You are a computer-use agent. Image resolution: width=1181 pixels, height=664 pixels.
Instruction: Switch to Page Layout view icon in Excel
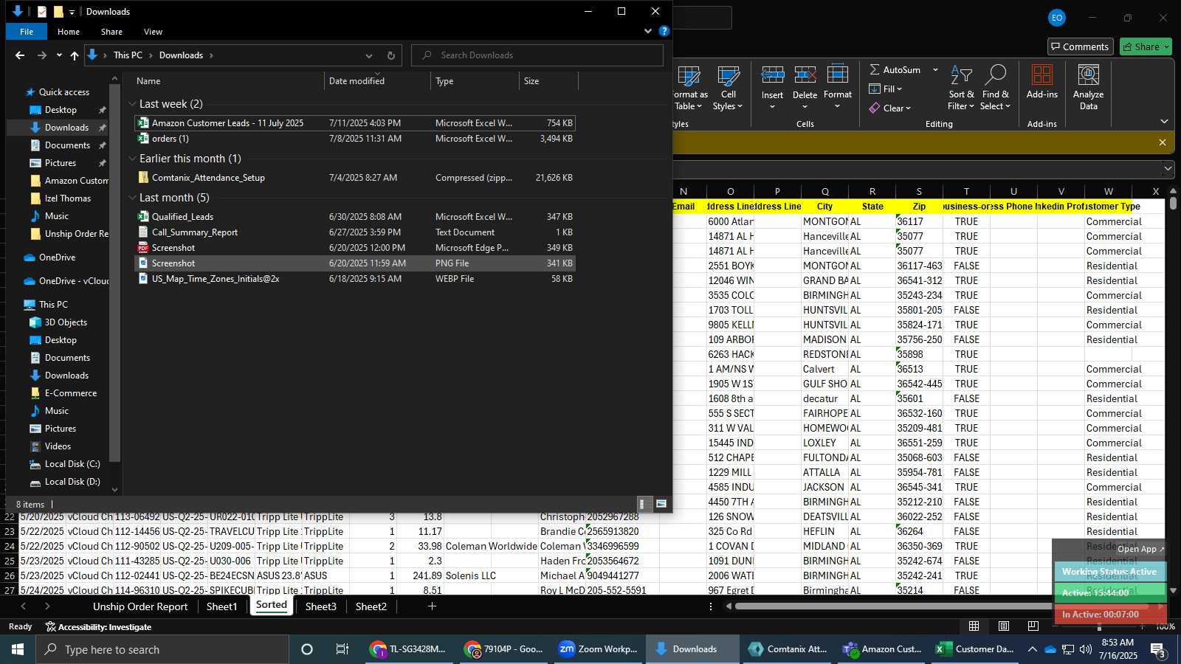(1004, 626)
